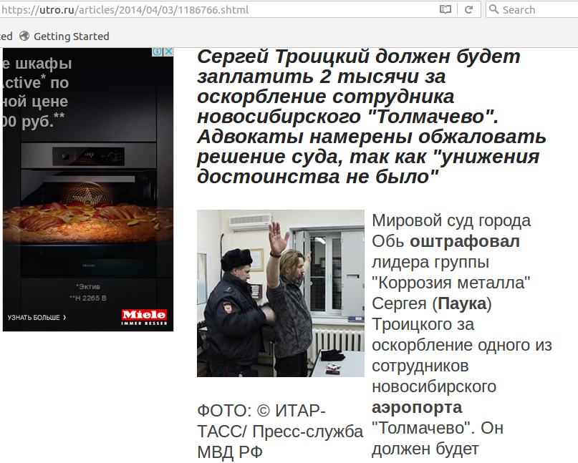The height and width of the screenshot is (463, 578).
Task: Click the article headline about Сергей Троицкий
Action: (368, 116)
